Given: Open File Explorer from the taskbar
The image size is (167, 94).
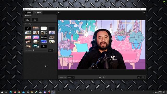Looking at the screenshot, I should point(32,92).
